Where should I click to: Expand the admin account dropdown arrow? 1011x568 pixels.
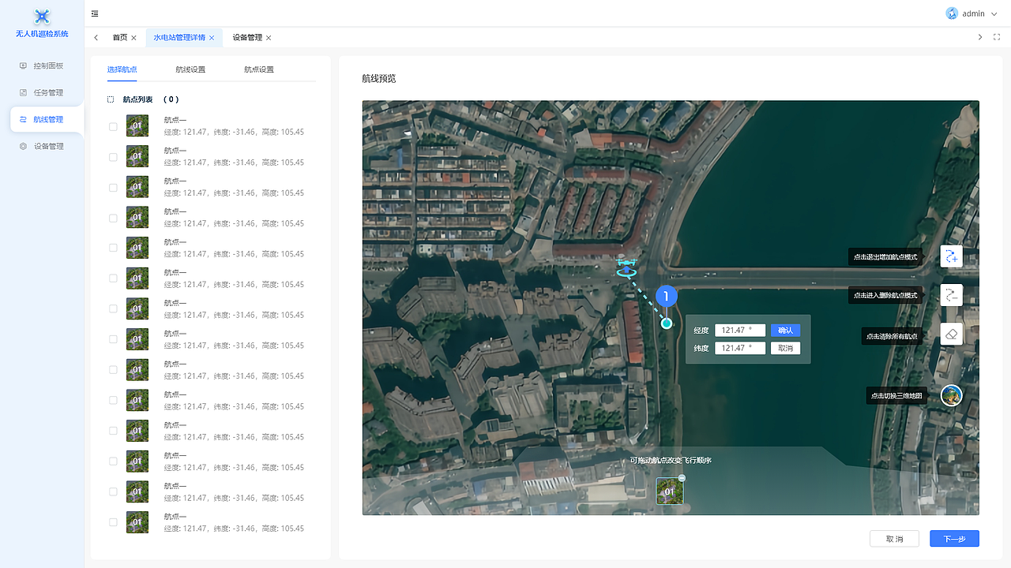pos(994,13)
